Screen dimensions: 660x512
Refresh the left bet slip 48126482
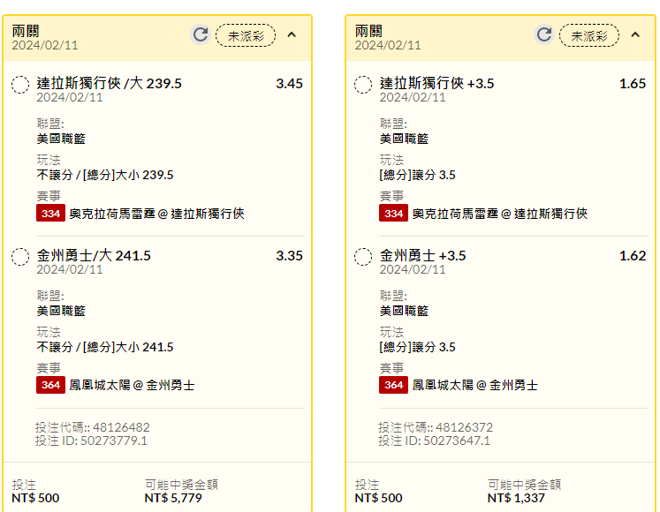201,35
